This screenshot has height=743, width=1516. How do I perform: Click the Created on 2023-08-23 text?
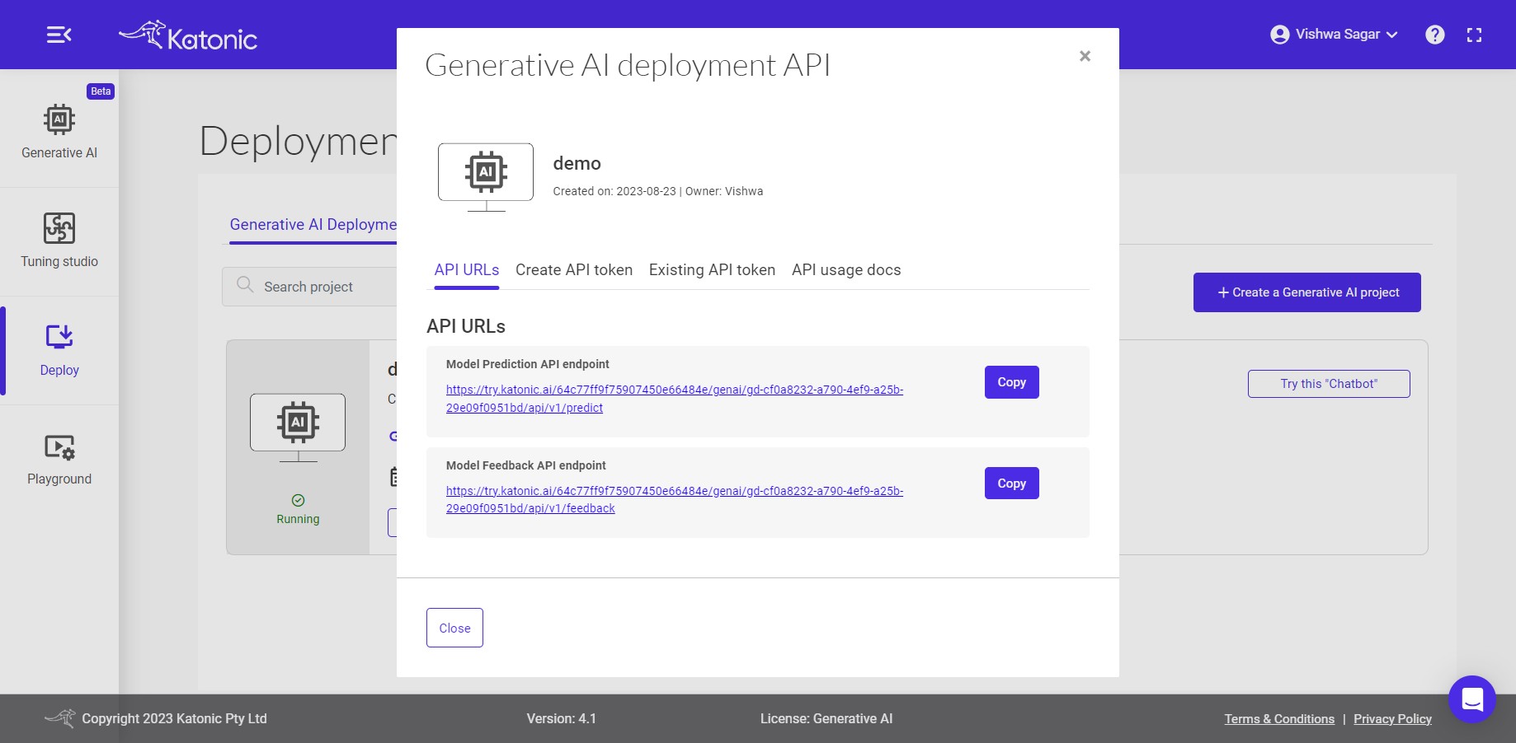click(614, 191)
